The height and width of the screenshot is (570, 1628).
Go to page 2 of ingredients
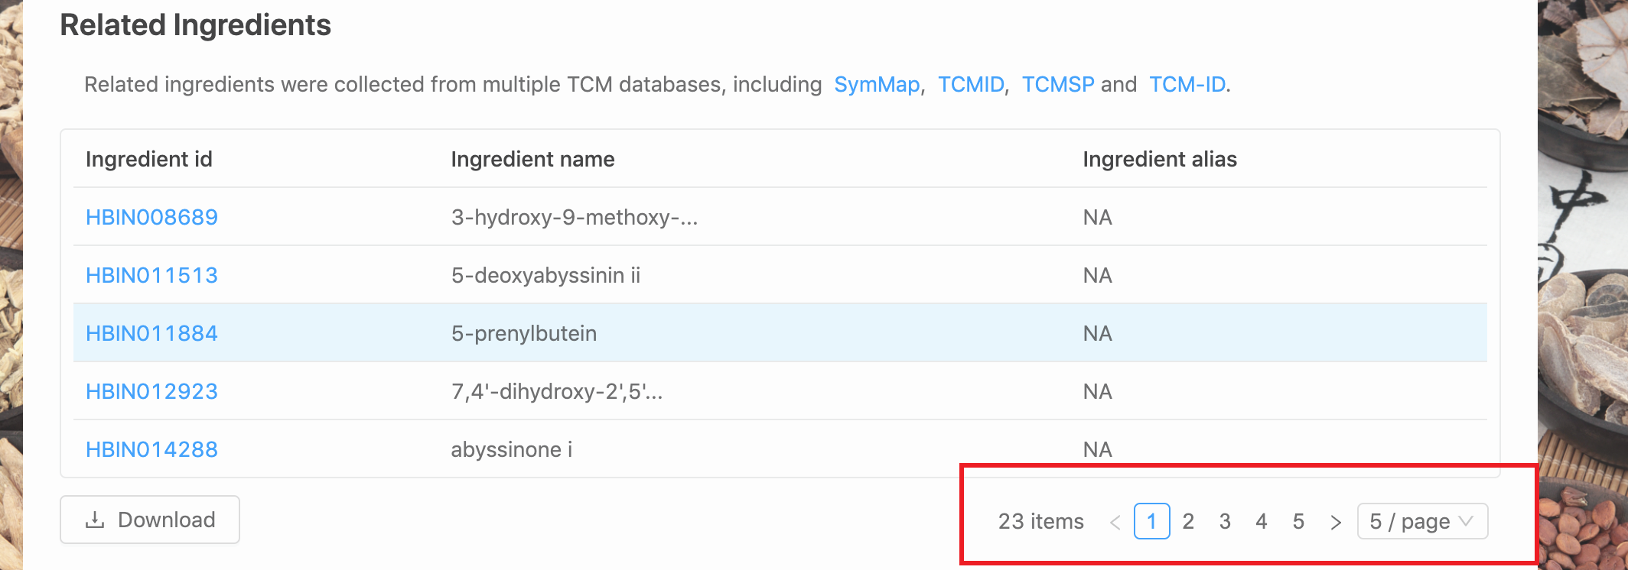[x=1188, y=521]
